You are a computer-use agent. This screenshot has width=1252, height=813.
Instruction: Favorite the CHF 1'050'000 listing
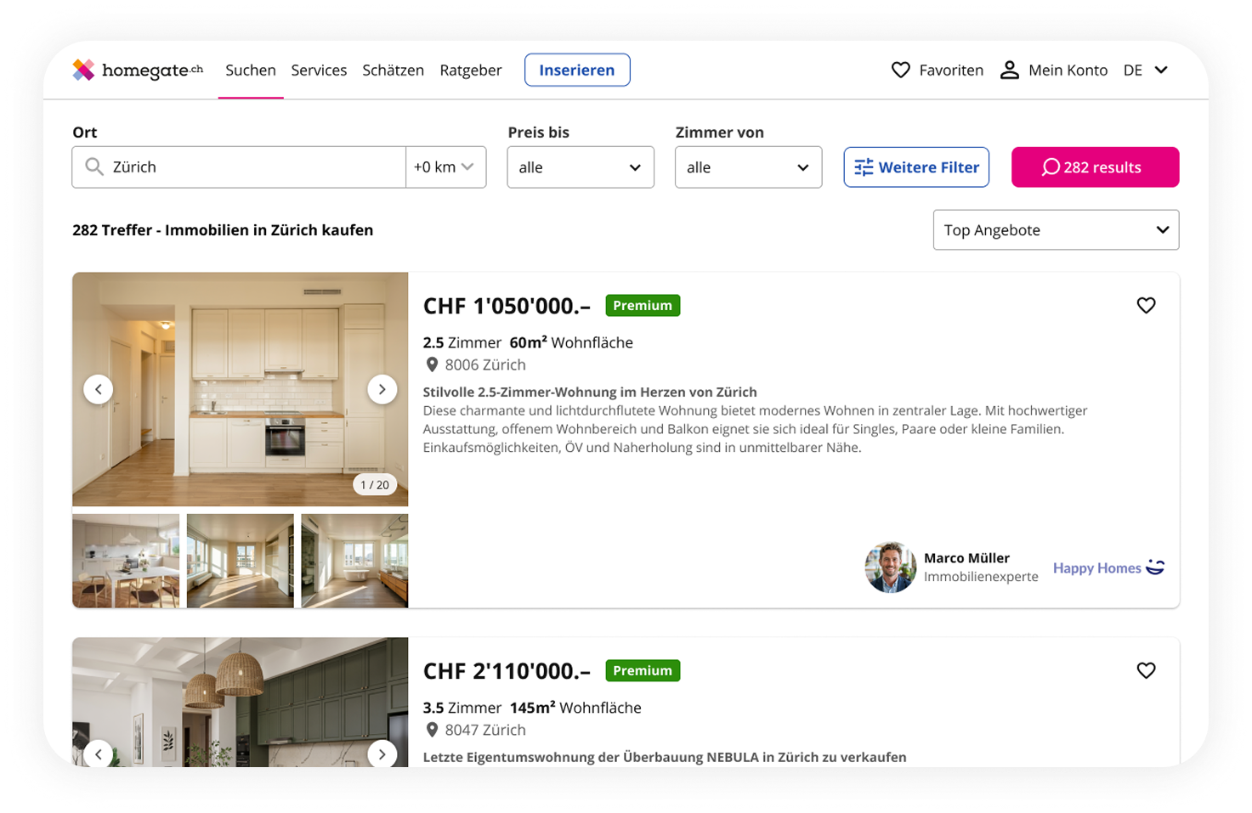tap(1146, 305)
